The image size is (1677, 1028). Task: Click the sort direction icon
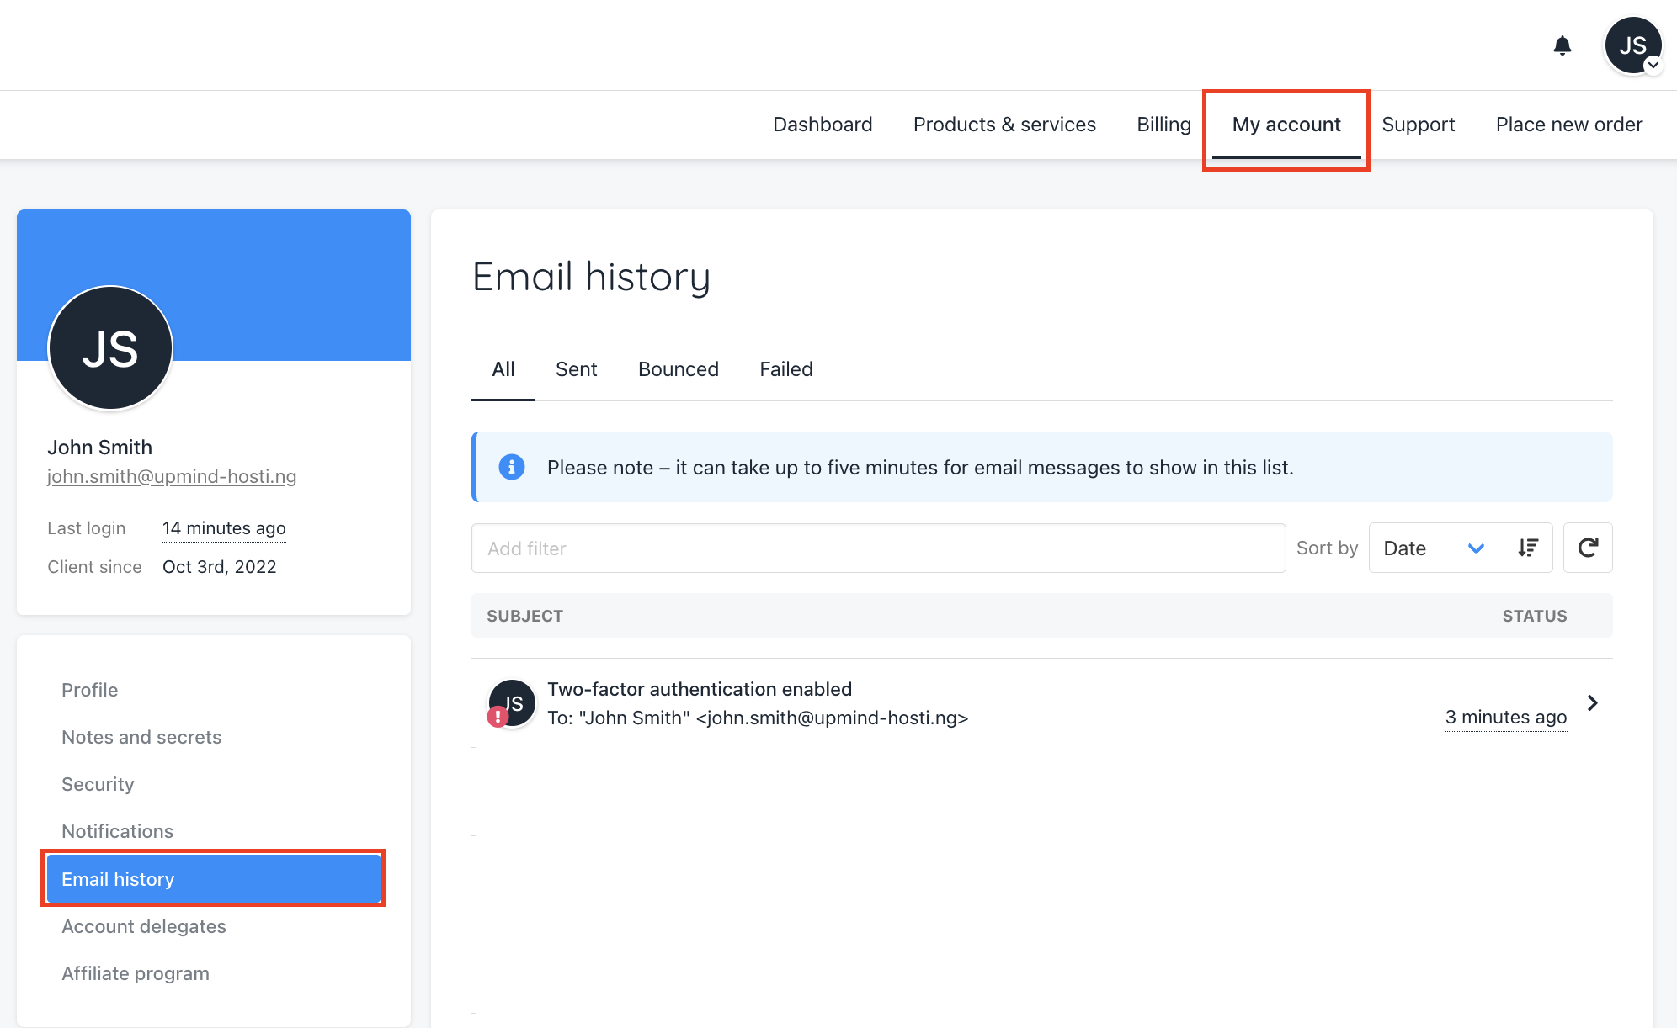point(1528,548)
